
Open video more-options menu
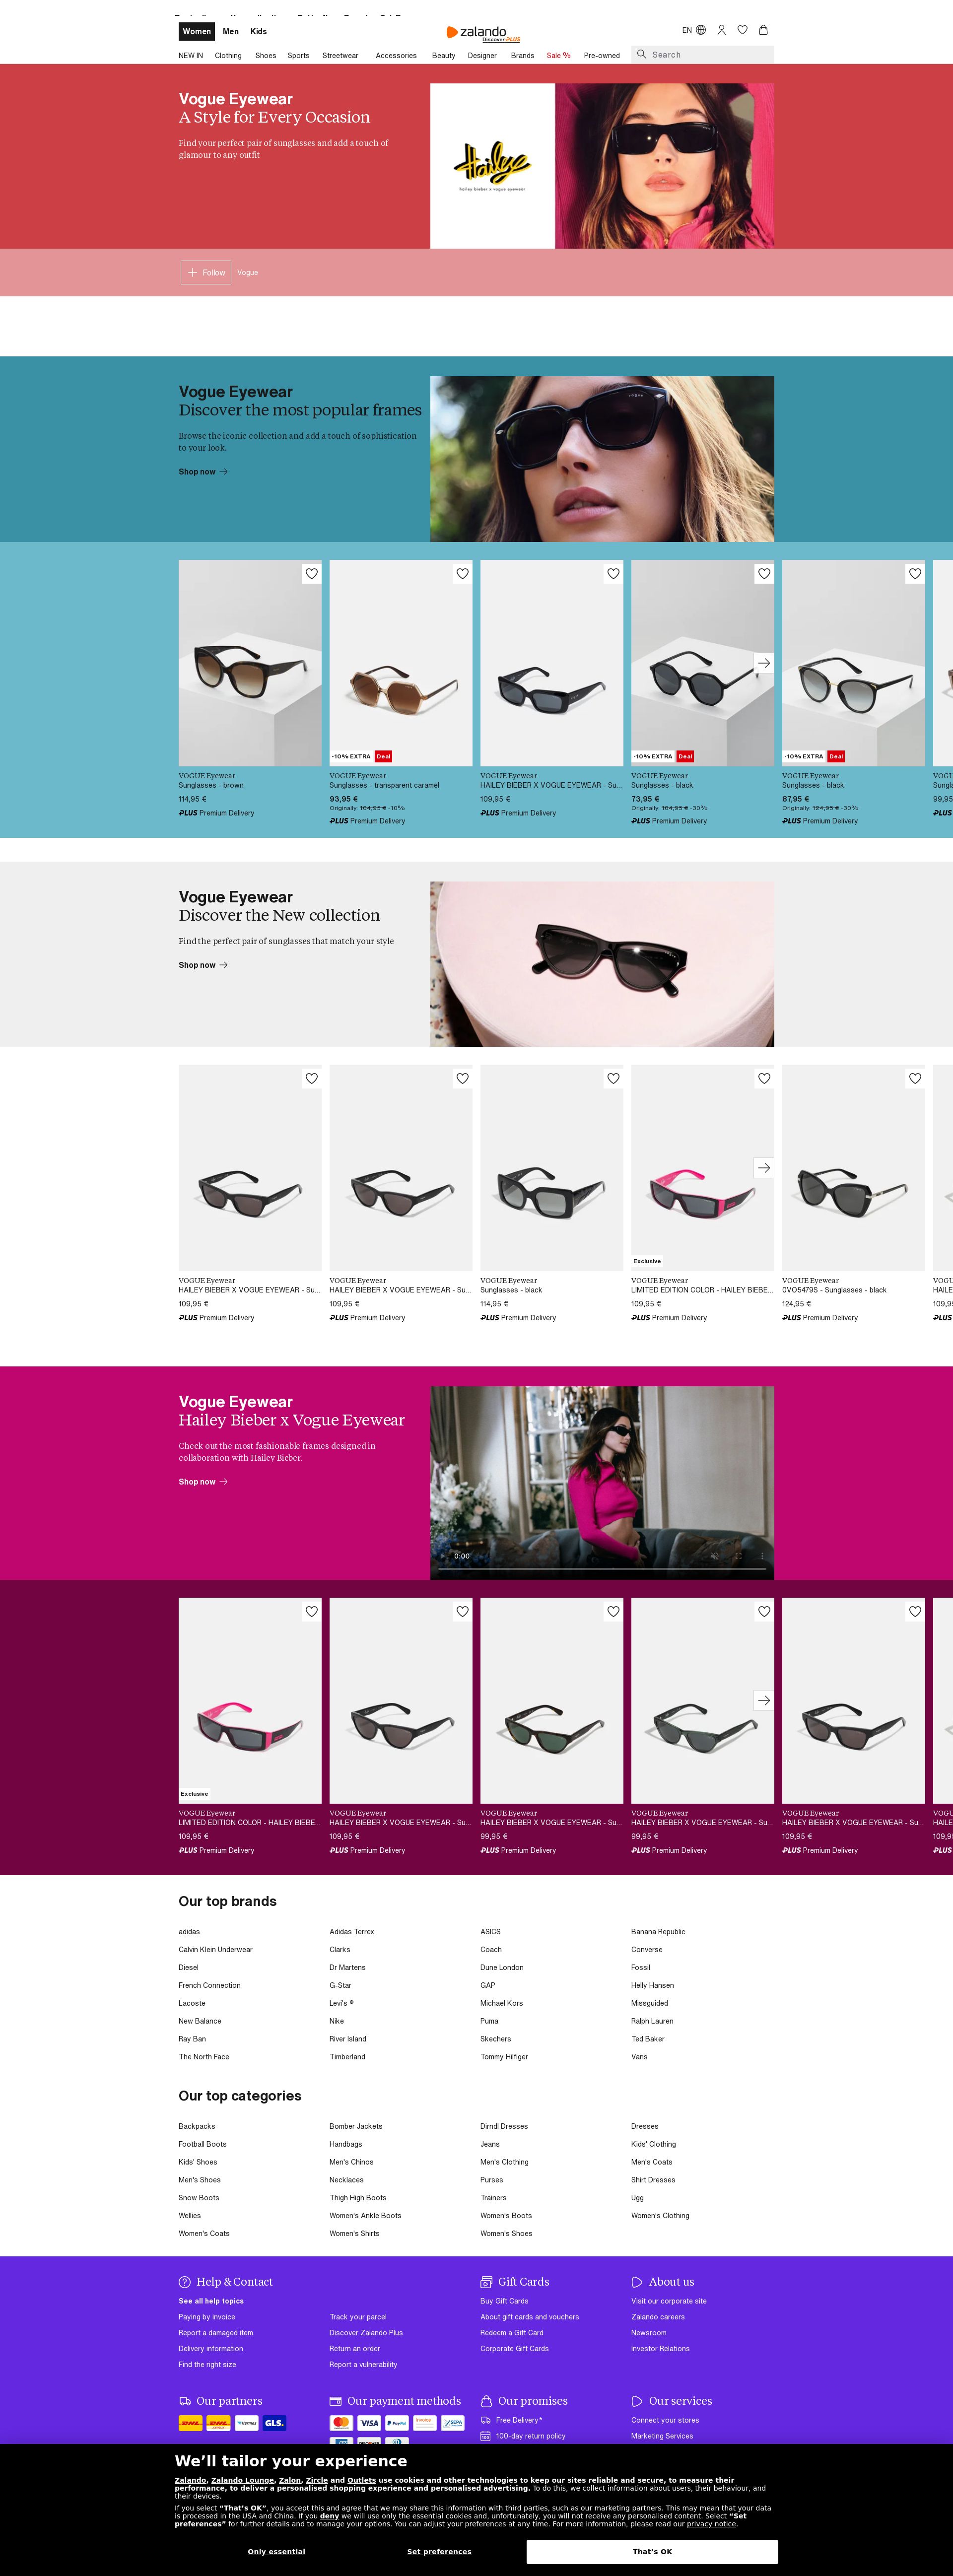(762, 1555)
